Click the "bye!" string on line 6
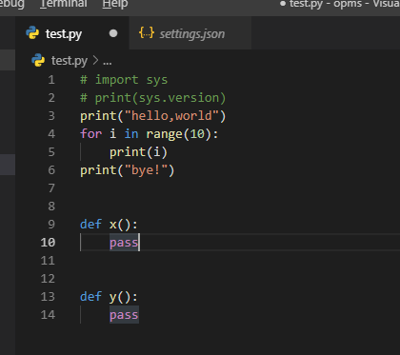 (146, 170)
